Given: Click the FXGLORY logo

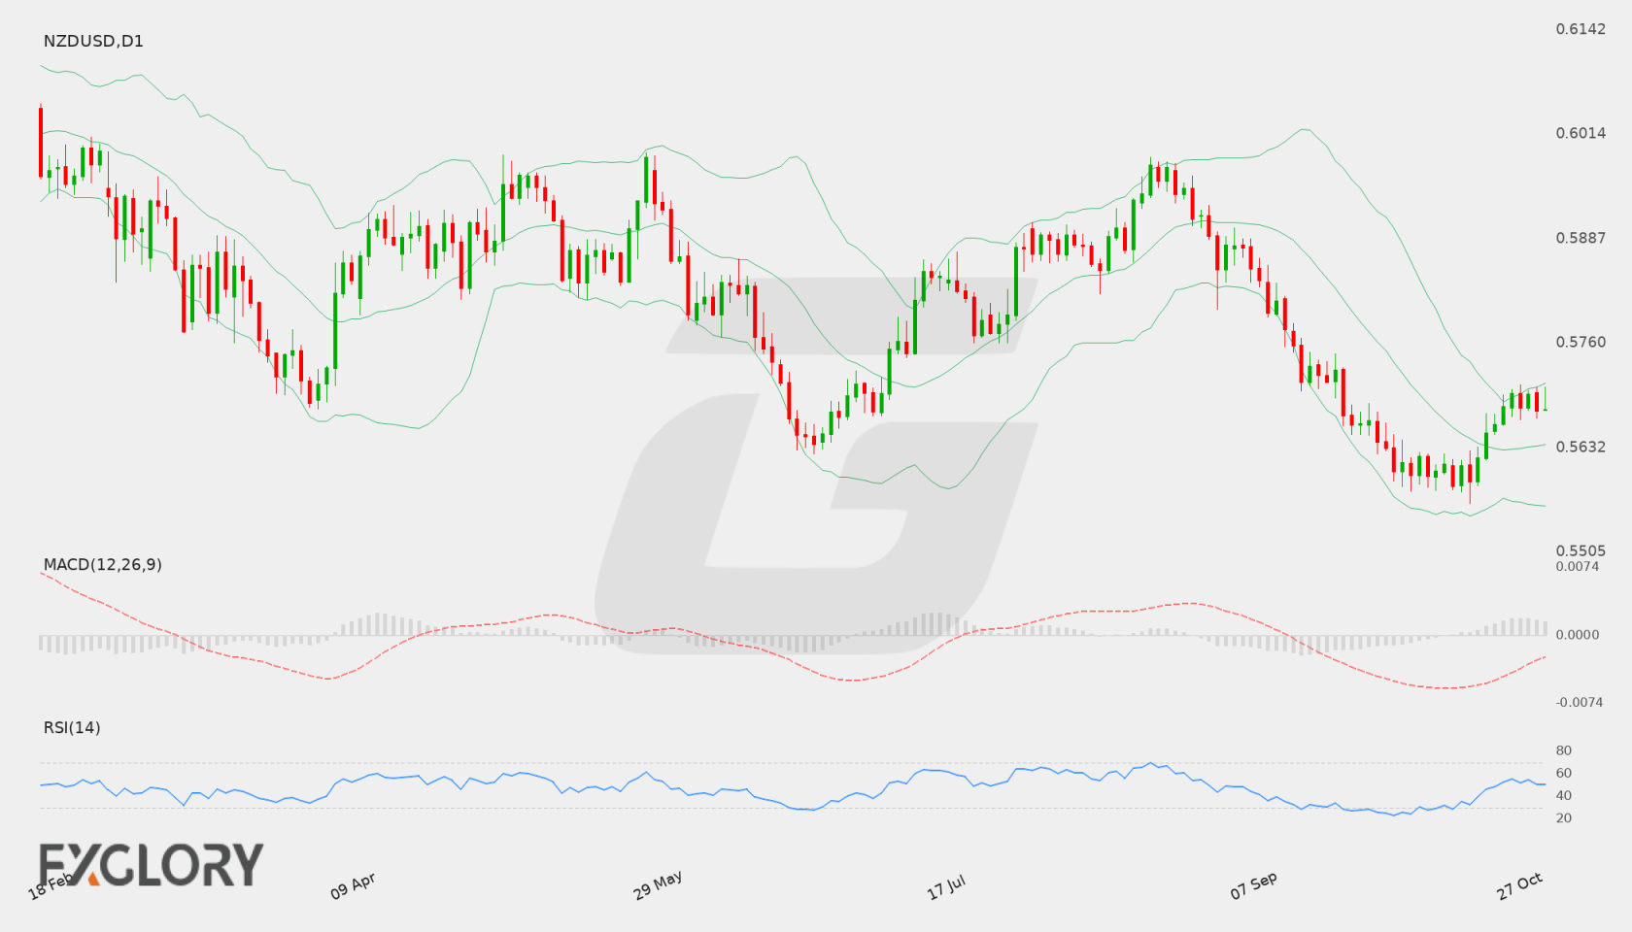Looking at the screenshot, I should [x=152, y=864].
